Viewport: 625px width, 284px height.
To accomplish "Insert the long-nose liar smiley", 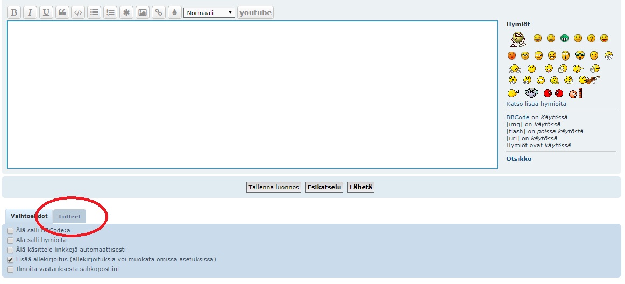I will pyautogui.click(x=578, y=69).
